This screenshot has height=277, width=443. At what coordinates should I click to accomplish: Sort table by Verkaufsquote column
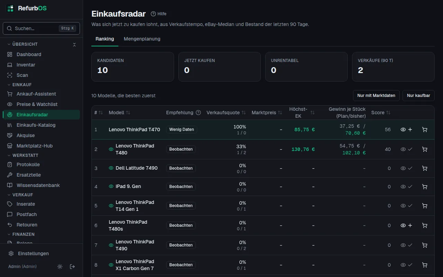226,113
